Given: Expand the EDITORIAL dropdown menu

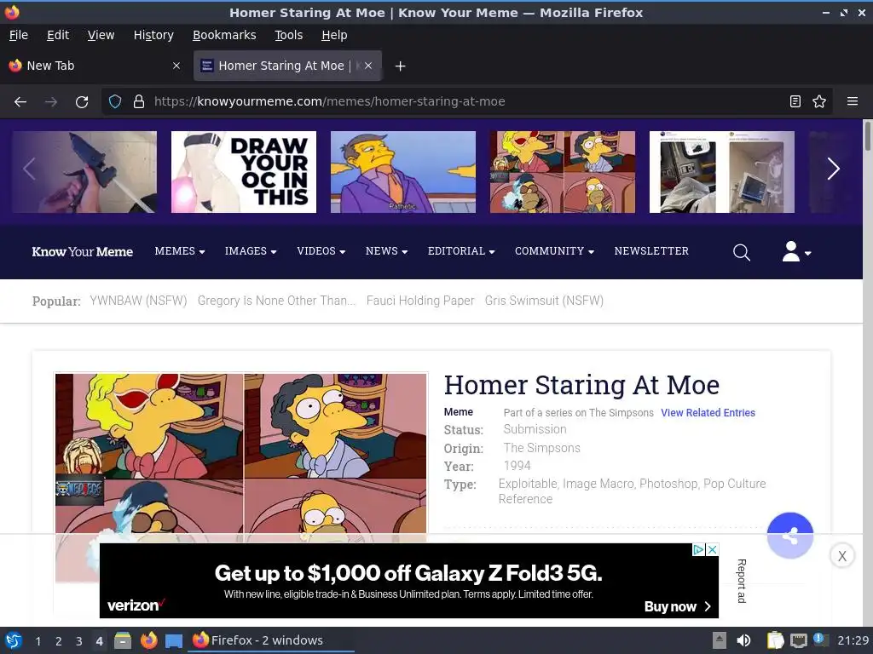Looking at the screenshot, I should (x=461, y=251).
